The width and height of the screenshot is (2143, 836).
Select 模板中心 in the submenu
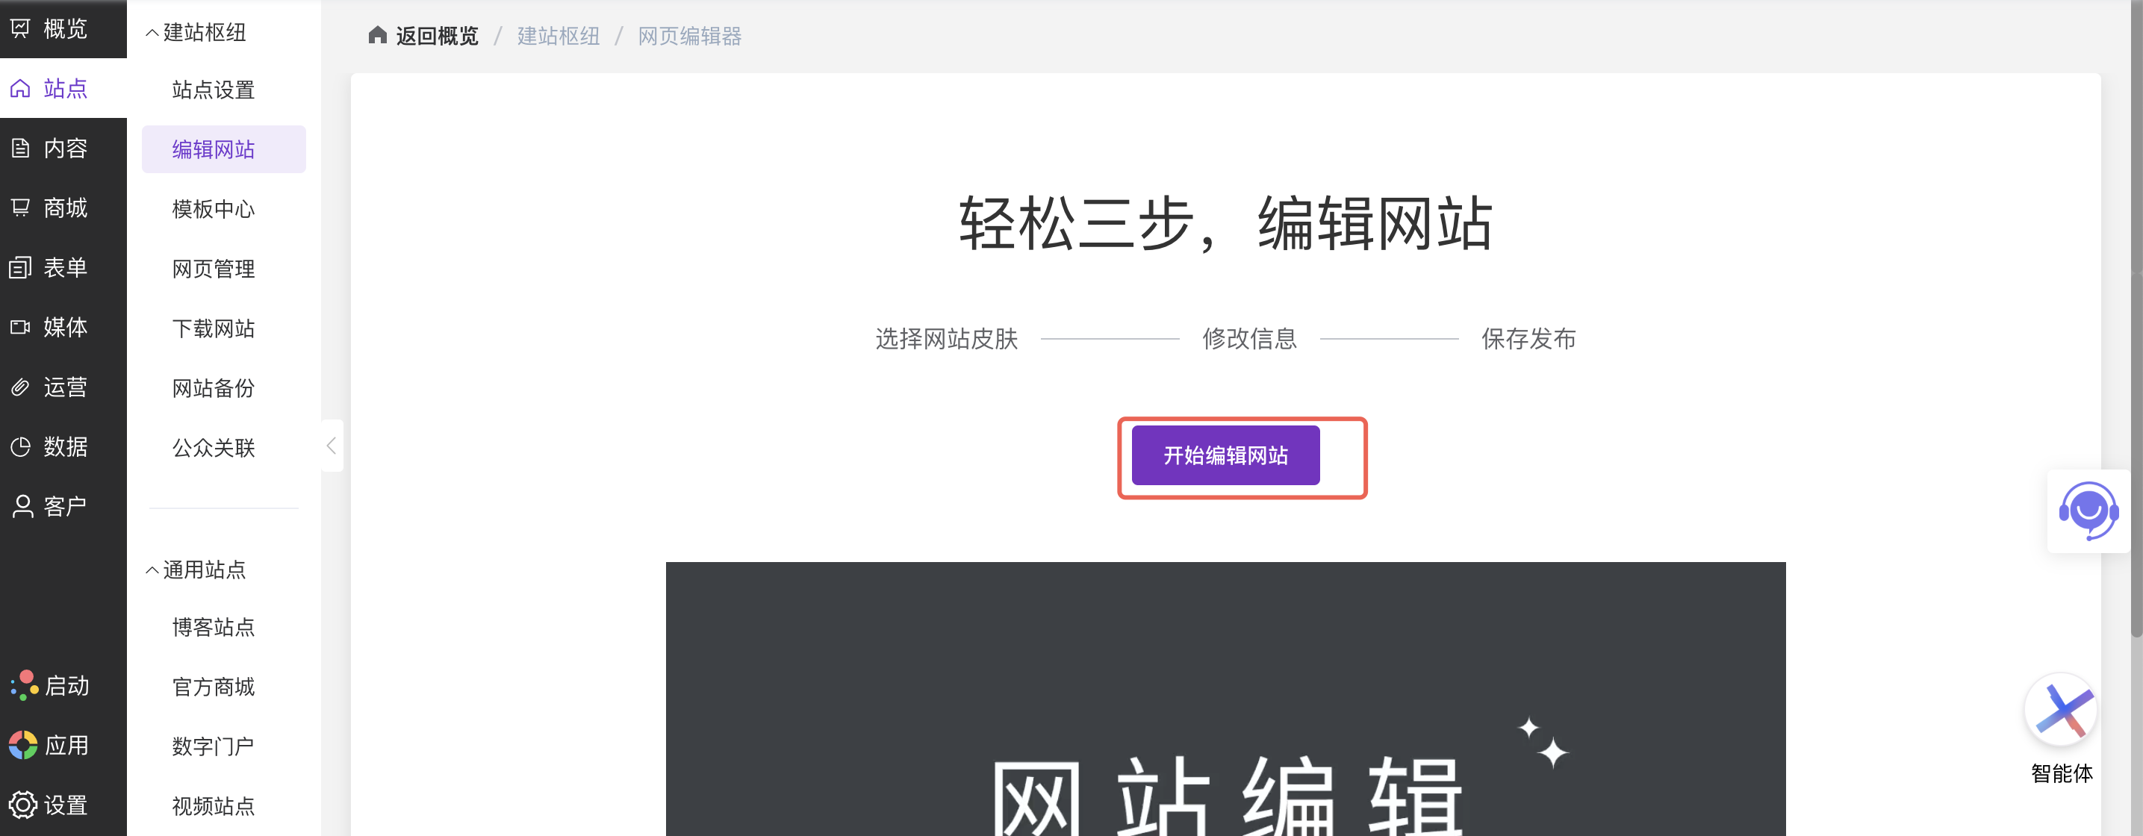pos(214,209)
